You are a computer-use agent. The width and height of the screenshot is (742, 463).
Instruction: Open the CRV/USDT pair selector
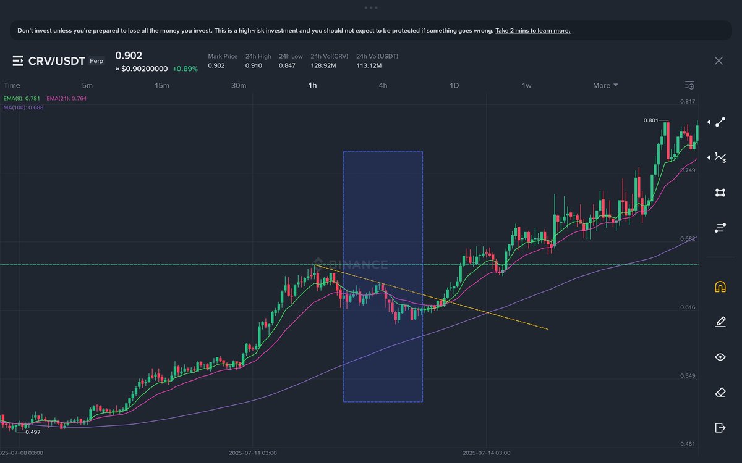[57, 60]
